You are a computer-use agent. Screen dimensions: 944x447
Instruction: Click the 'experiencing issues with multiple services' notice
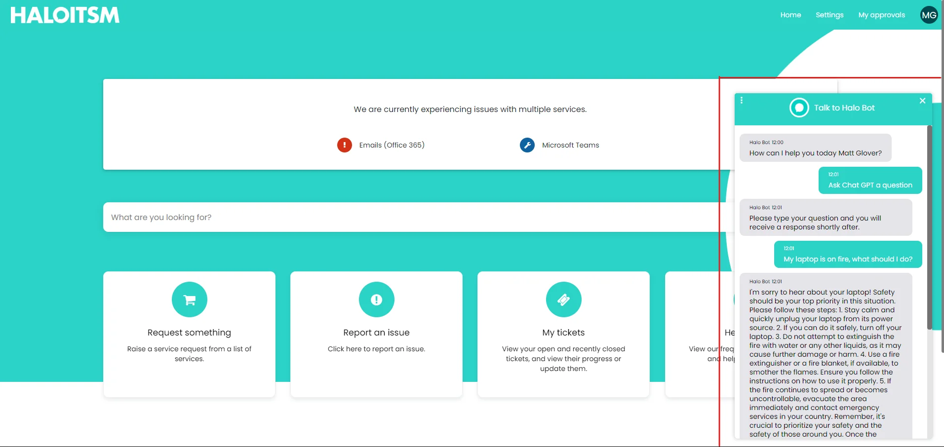470,109
